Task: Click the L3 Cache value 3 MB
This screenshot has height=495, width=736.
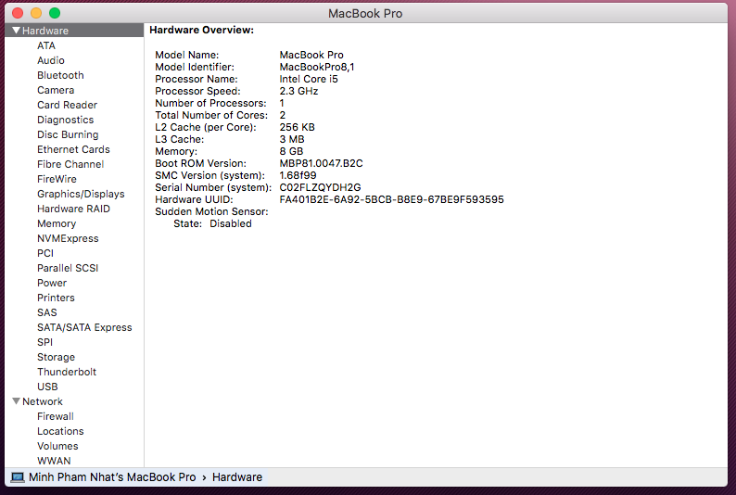Action: 291,139
